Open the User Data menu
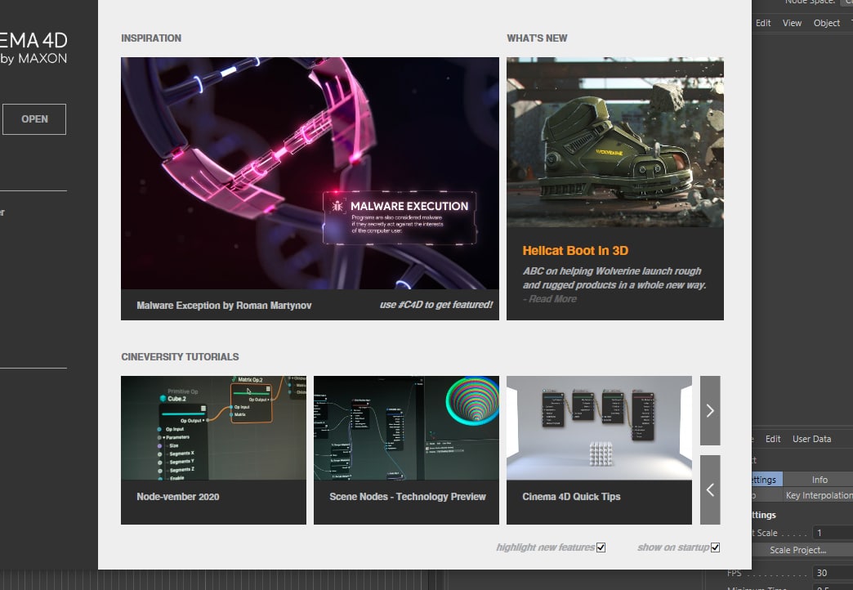Viewport: 853px width, 590px height. tap(811, 440)
